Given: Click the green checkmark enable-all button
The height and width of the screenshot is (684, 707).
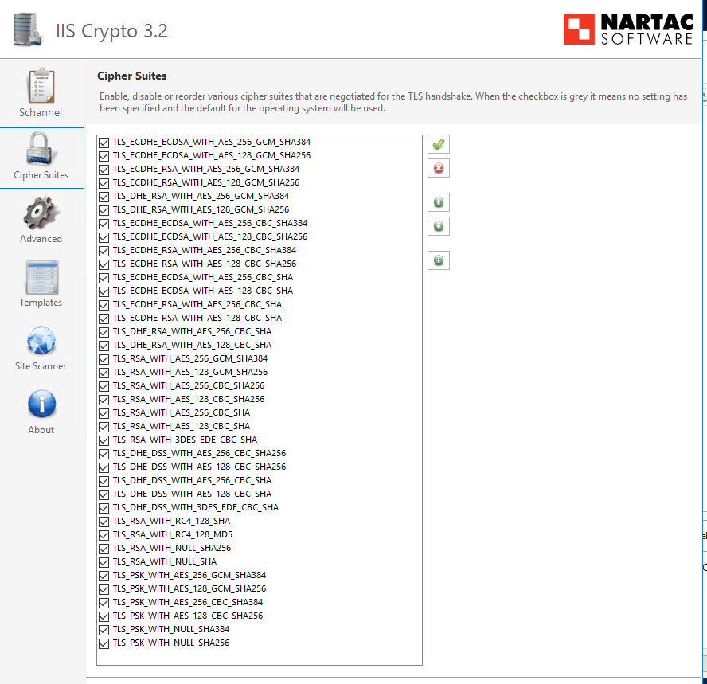Looking at the screenshot, I should coord(438,144).
